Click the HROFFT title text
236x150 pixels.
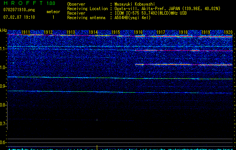23,3
